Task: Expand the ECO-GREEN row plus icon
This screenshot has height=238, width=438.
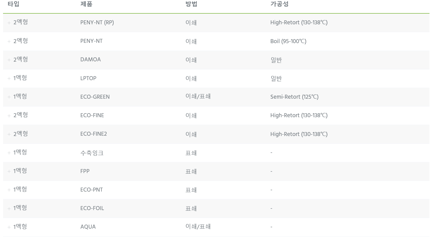Action: [x=9, y=97]
